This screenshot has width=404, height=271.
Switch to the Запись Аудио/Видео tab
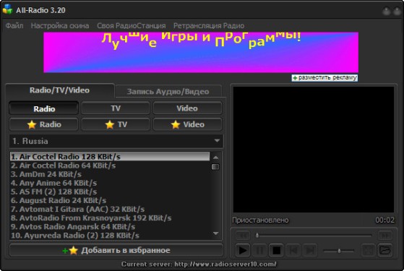(168, 92)
